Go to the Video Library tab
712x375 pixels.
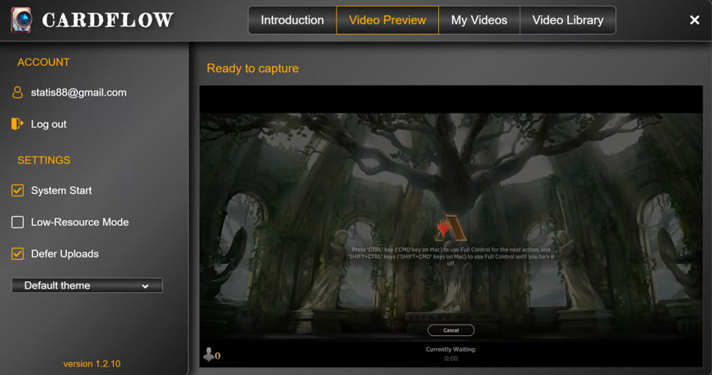pyautogui.click(x=568, y=20)
